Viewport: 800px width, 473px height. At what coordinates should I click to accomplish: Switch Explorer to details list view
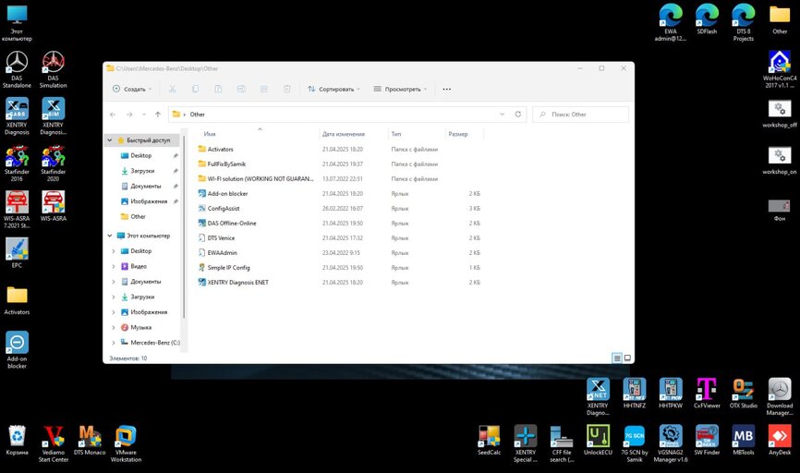pos(616,358)
